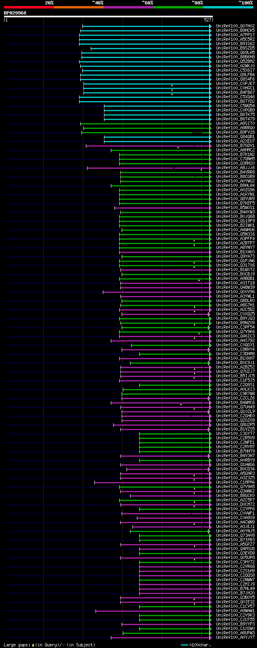Screen dimensions: 257x648
Task: Open hit label UniRef100_Q07A02
Action: (235, 26)
